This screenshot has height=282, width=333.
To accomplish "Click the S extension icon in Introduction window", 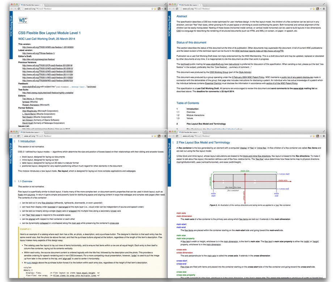I will tap(159, 136).
